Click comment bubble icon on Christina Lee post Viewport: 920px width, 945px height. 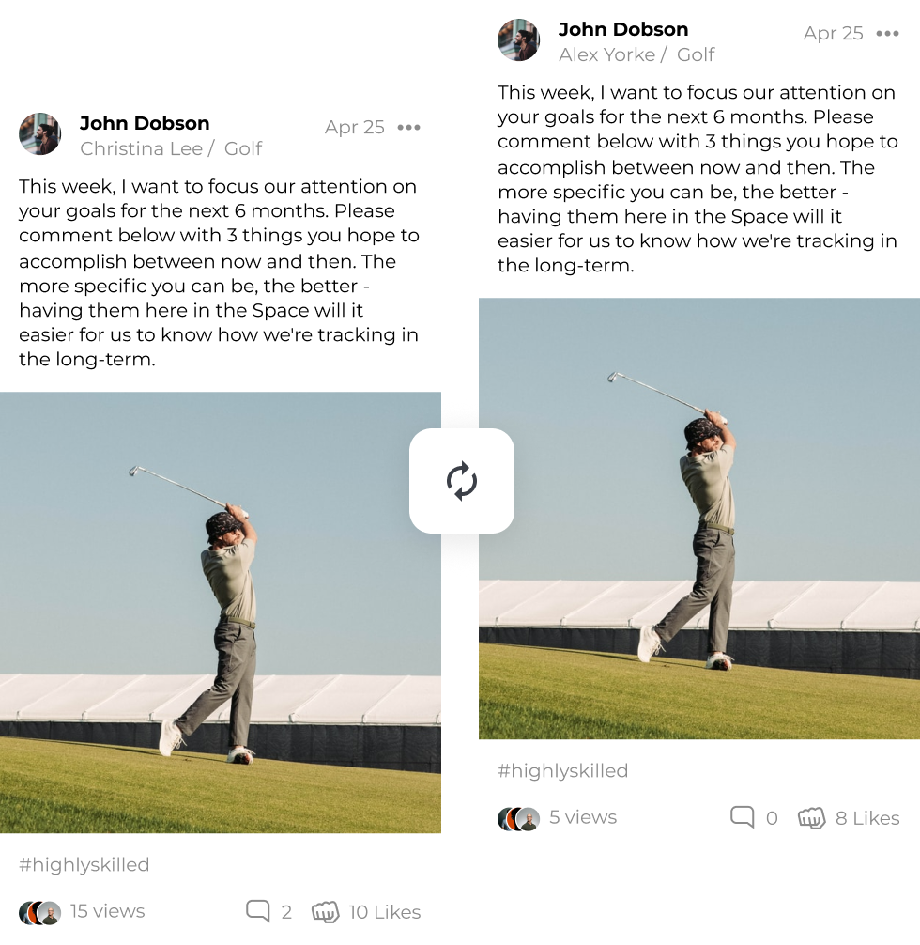258,911
